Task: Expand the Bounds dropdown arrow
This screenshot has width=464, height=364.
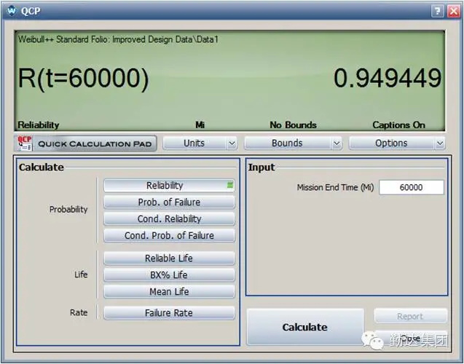Action: [x=337, y=143]
